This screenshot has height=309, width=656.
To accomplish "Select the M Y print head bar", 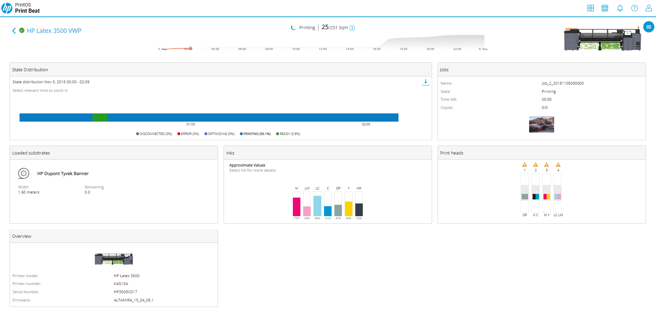I will (547, 193).
